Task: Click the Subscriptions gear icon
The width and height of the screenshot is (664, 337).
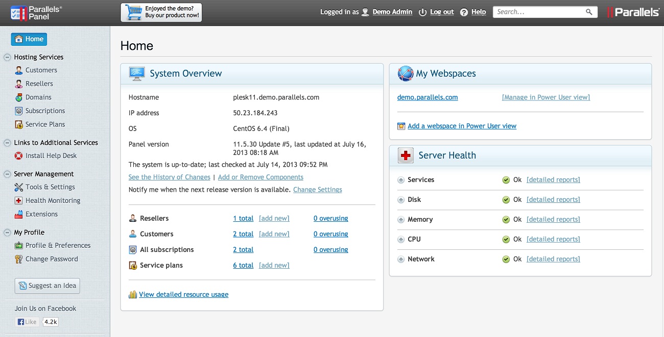Action: 19,111
